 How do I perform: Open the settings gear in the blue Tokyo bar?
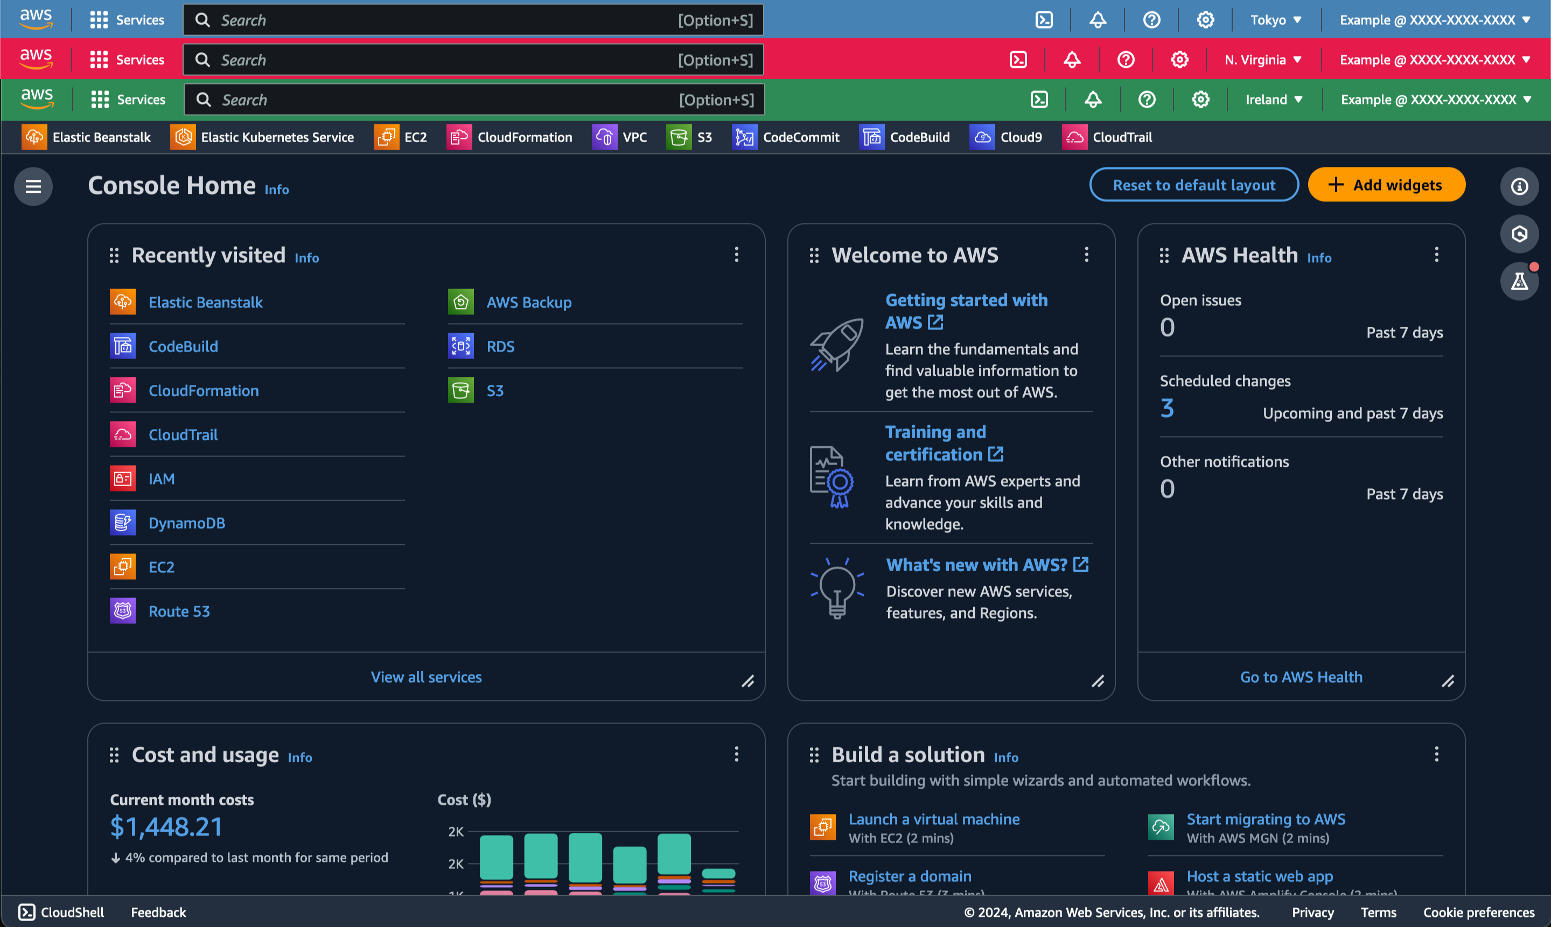[1205, 20]
